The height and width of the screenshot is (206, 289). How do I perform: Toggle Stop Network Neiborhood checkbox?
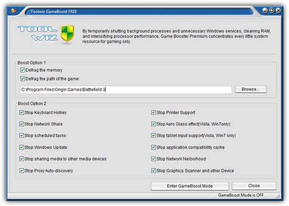coord(154,159)
